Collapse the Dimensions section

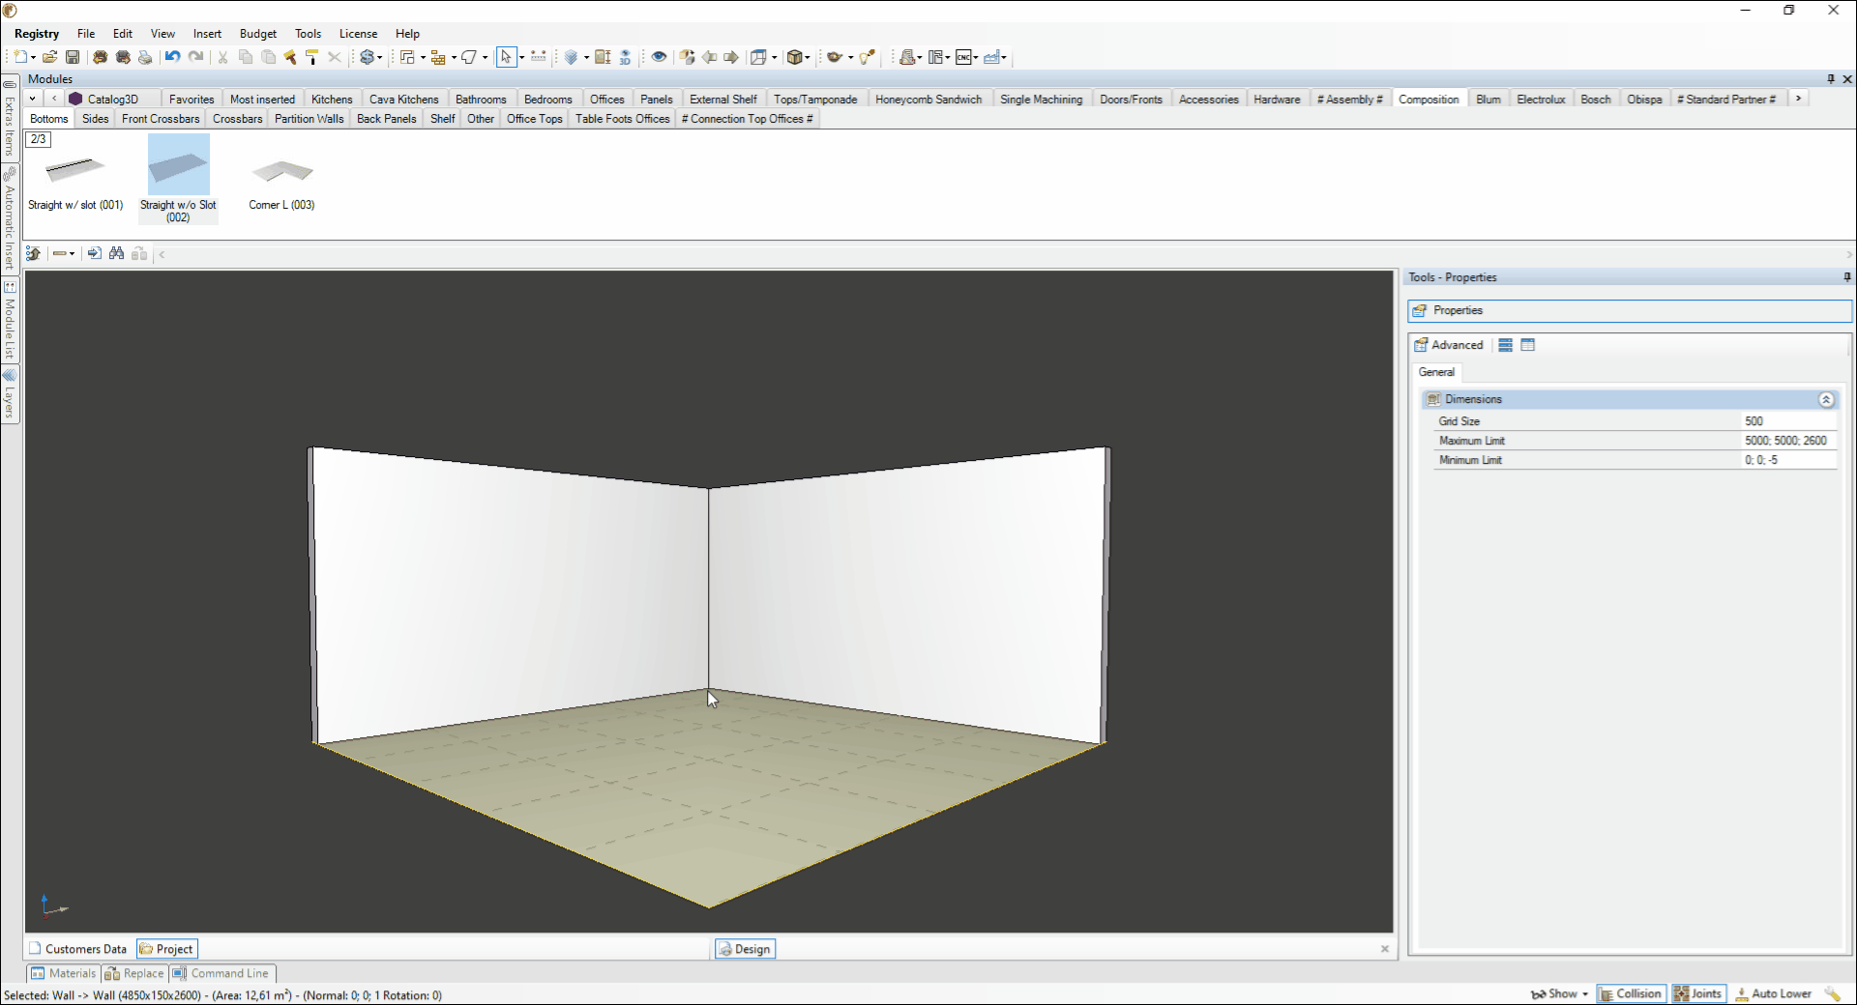click(x=1826, y=399)
